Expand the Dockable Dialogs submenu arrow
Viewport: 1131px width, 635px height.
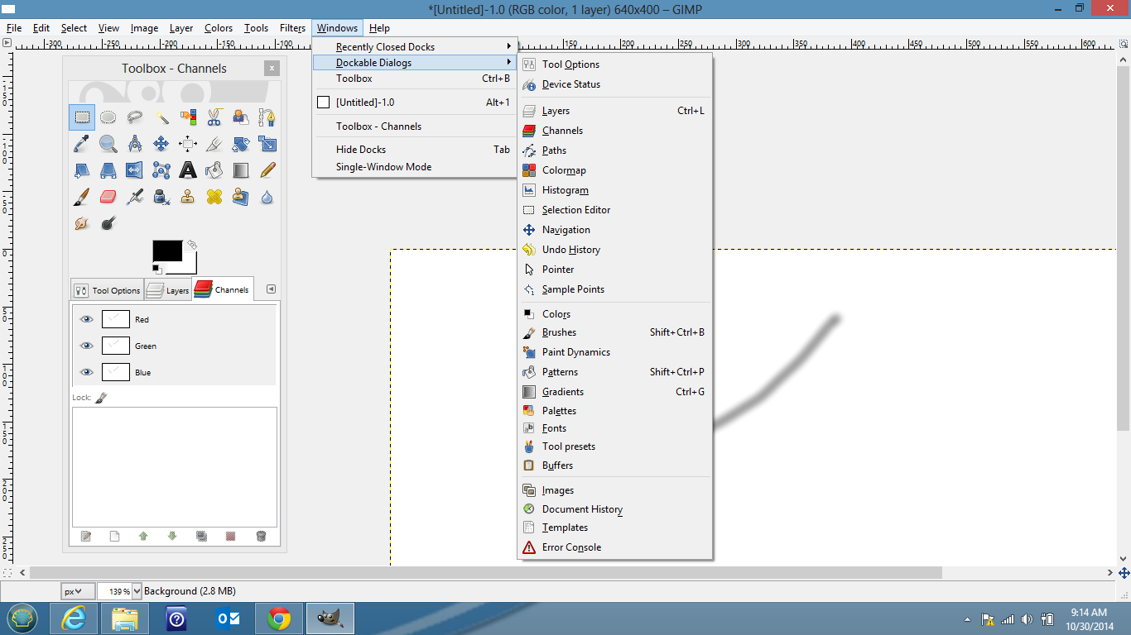(x=508, y=63)
